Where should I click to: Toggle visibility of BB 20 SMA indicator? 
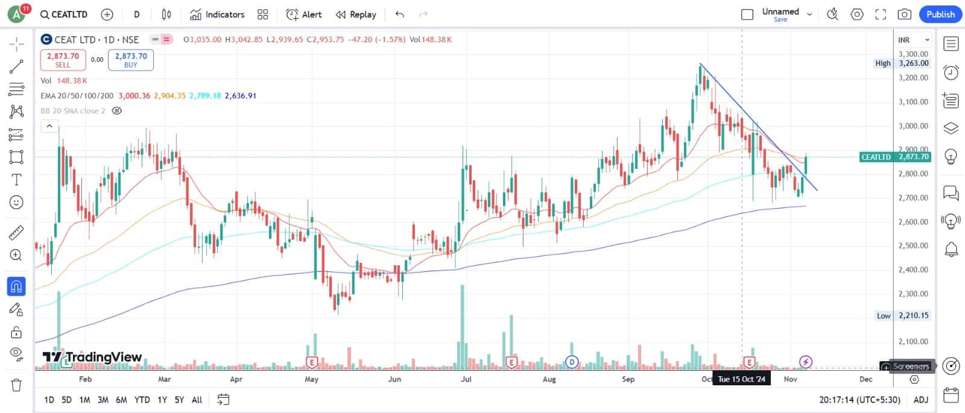tap(118, 111)
